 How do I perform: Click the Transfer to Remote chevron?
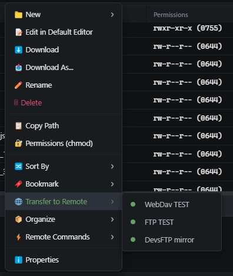tap(112, 202)
